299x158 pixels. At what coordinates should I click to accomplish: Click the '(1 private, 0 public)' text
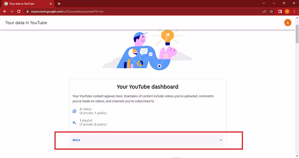point(93,125)
